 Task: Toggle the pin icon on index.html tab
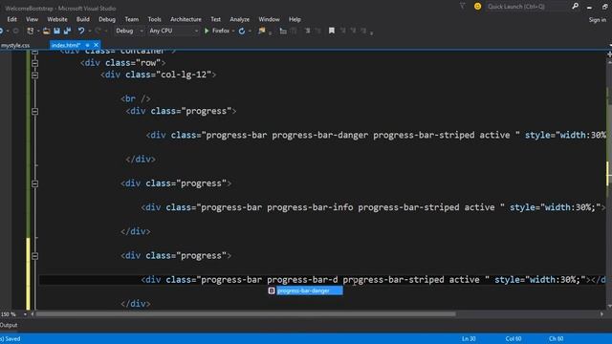point(87,45)
